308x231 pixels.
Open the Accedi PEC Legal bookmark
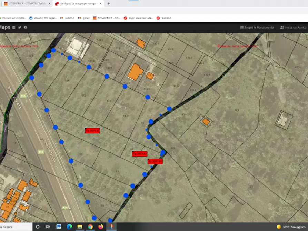[x=43, y=18]
